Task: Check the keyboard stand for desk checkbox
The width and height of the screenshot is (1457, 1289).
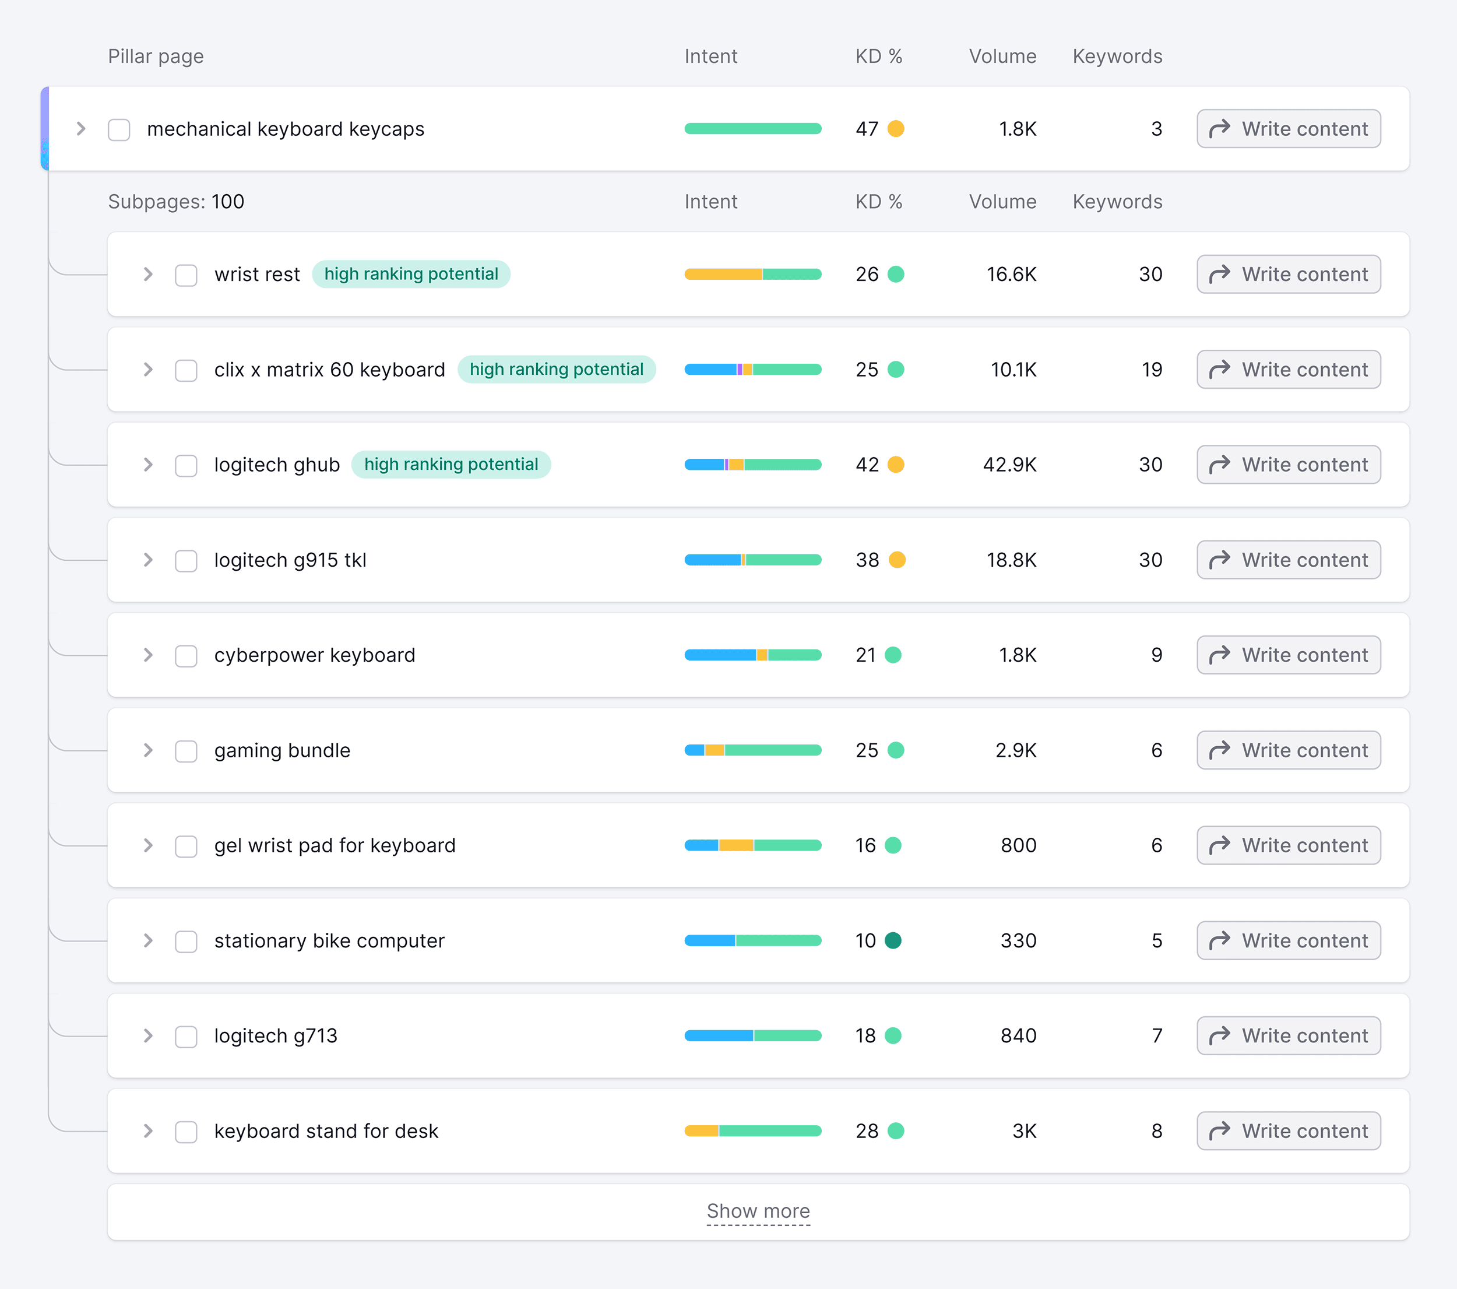Action: 186,1132
